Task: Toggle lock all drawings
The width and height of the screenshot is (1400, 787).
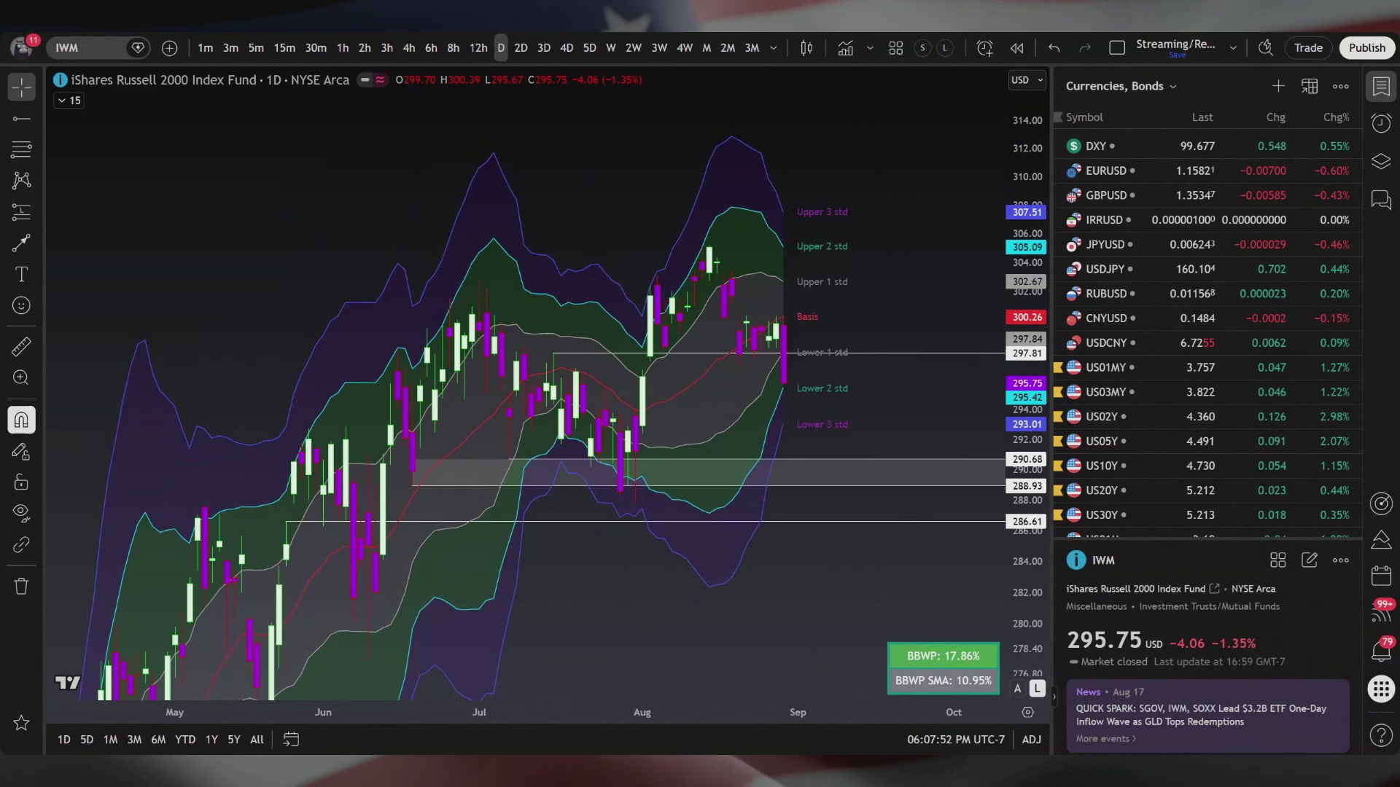Action: tap(21, 482)
